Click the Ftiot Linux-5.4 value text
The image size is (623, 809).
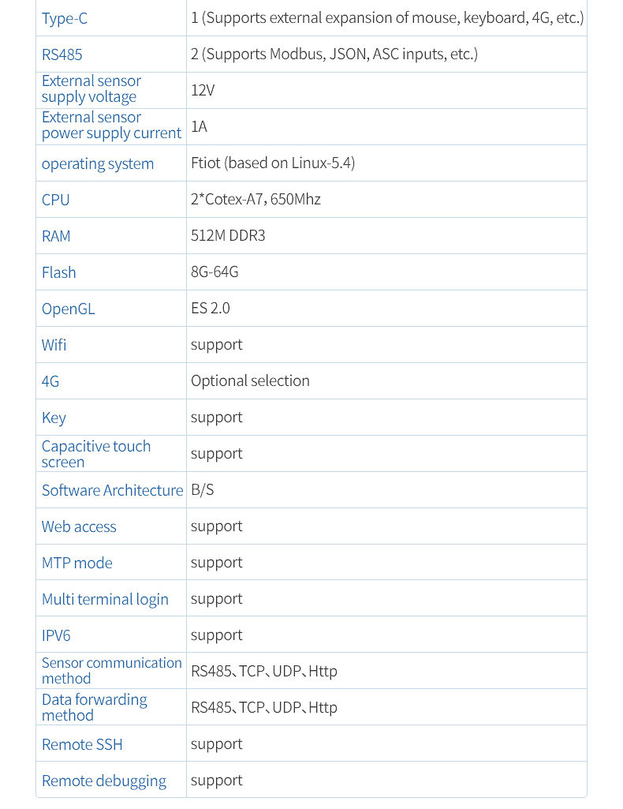273,163
